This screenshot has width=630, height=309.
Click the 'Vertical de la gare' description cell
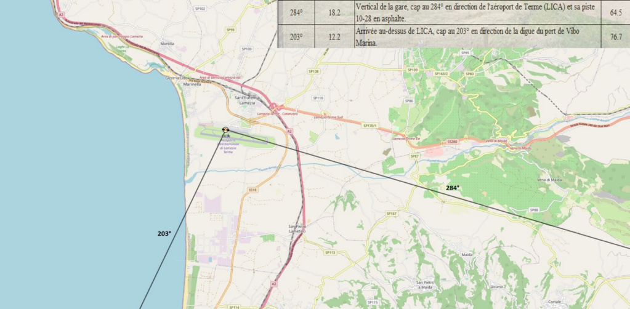point(477,12)
